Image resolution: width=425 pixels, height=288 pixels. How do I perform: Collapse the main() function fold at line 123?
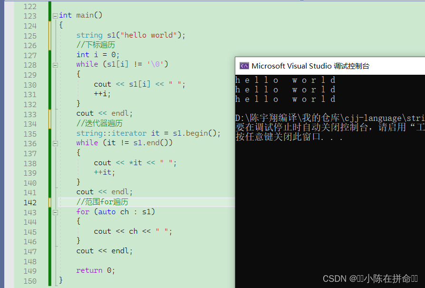point(55,16)
